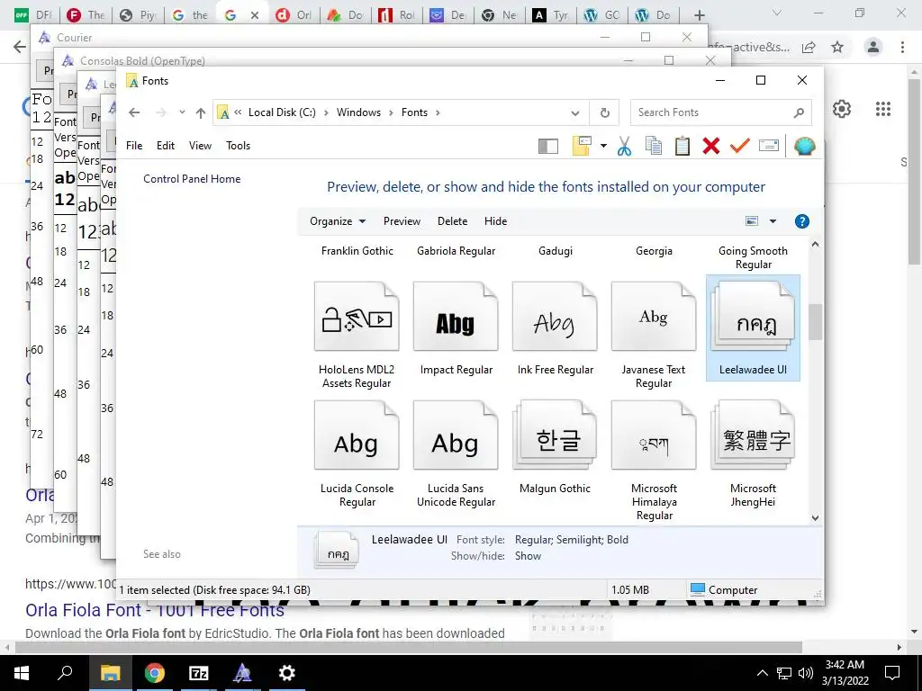Image resolution: width=922 pixels, height=691 pixels.
Task: Click Local Disk (C:) in breadcrumb
Action: click(282, 112)
